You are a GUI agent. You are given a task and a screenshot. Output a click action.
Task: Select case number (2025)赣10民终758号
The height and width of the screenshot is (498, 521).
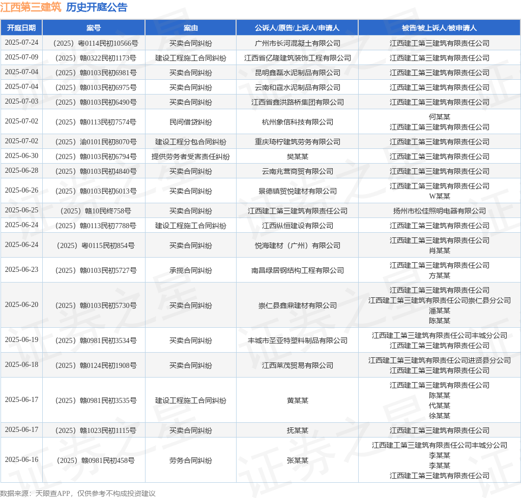tap(95, 211)
